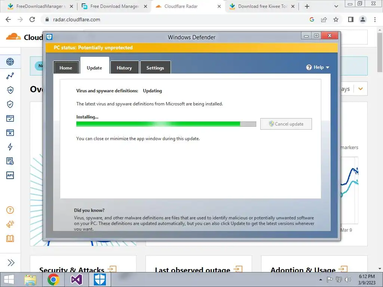This screenshot has height=287, width=383.
Task: Click the volume speaker tray icon
Action: pyautogui.click(x=347, y=280)
